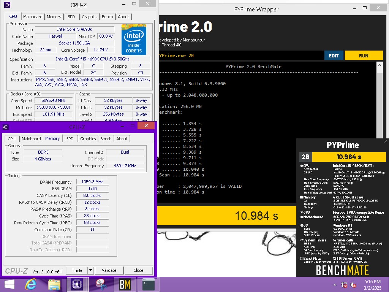389x292 pixels.
Task: Click the EDIT button in PYPrime Wrapper
Action: pyautogui.click(x=334, y=56)
